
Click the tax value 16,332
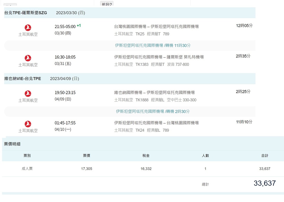click(x=146, y=169)
